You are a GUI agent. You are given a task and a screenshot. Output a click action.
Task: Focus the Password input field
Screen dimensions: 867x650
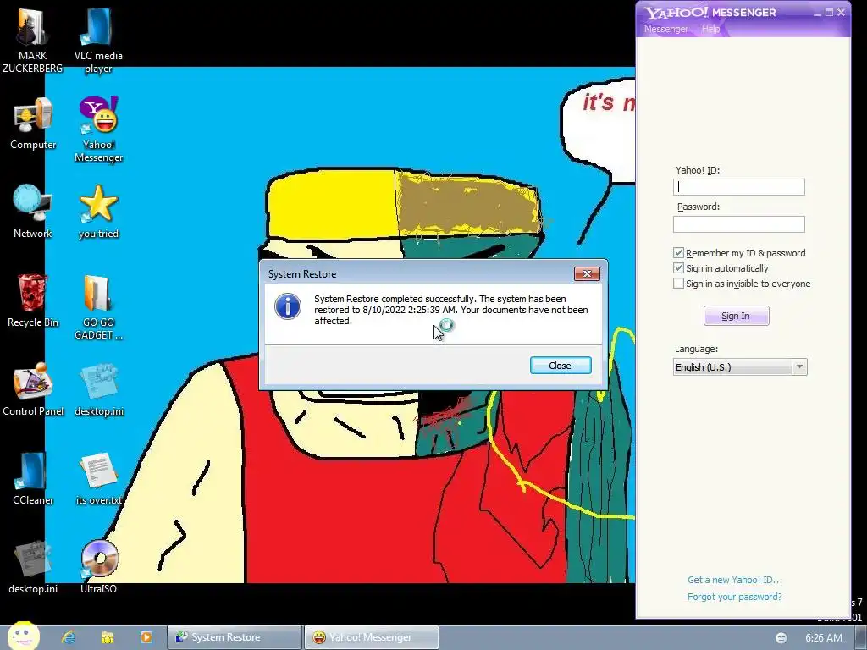738,224
